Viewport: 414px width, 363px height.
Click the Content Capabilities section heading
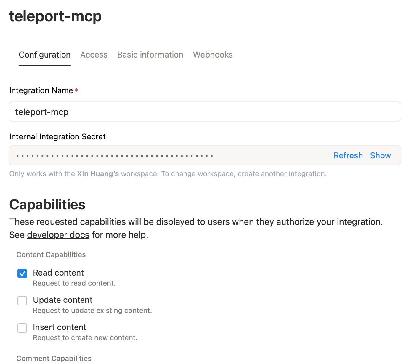coord(51,254)
